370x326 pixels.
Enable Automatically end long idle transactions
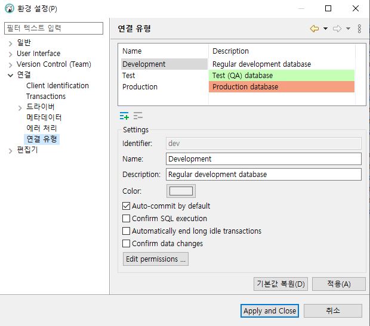[x=127, y=231]
